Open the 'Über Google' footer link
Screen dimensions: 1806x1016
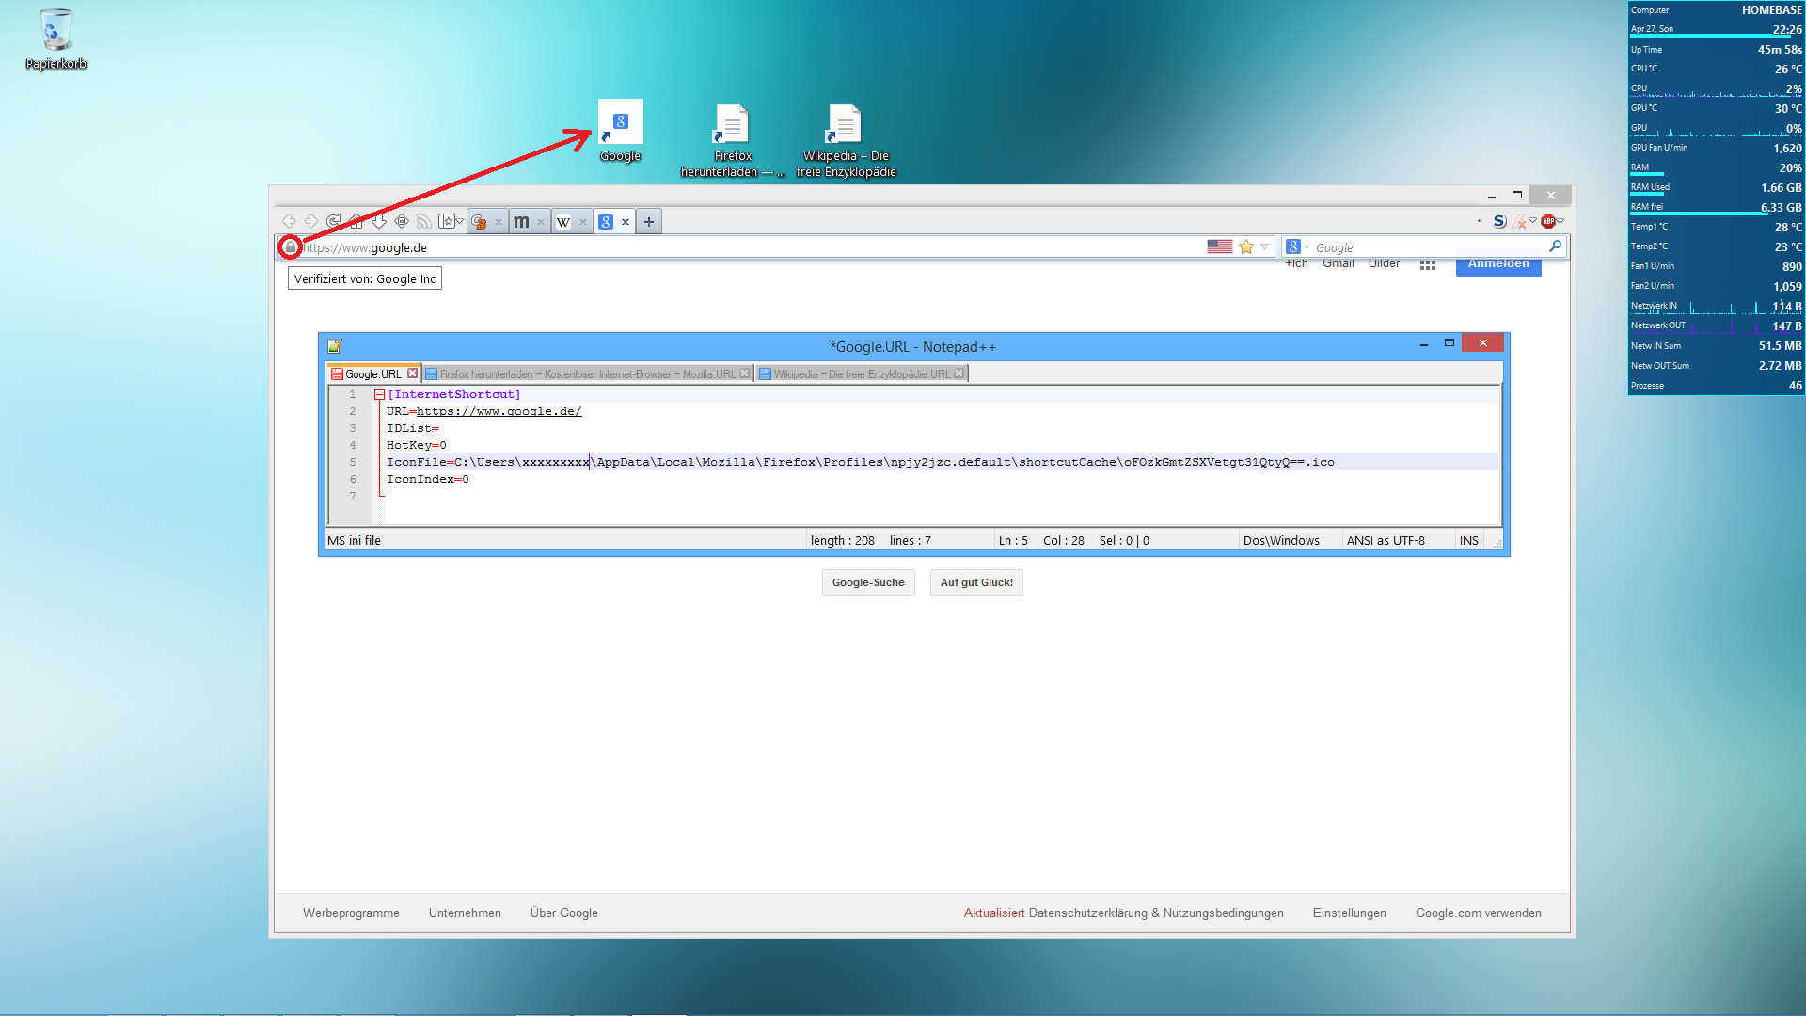[563, 913]
